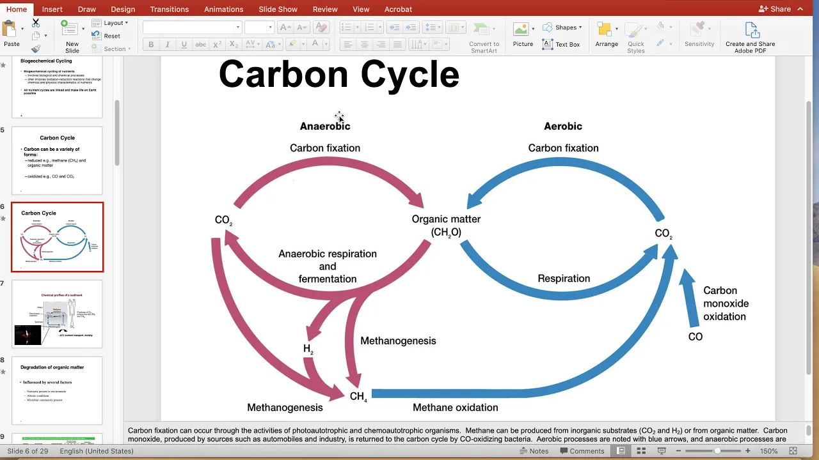The height and width of the screenshot is (460, 819).
Task: Open text highlight color picker
Action: pyautogui.click(x=293, y=44)
